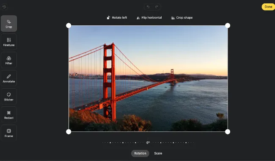Redo the last edit

click(157, 7)
